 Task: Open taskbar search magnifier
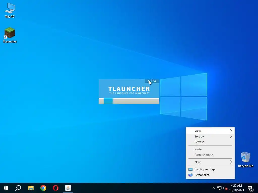click(18, 188)
